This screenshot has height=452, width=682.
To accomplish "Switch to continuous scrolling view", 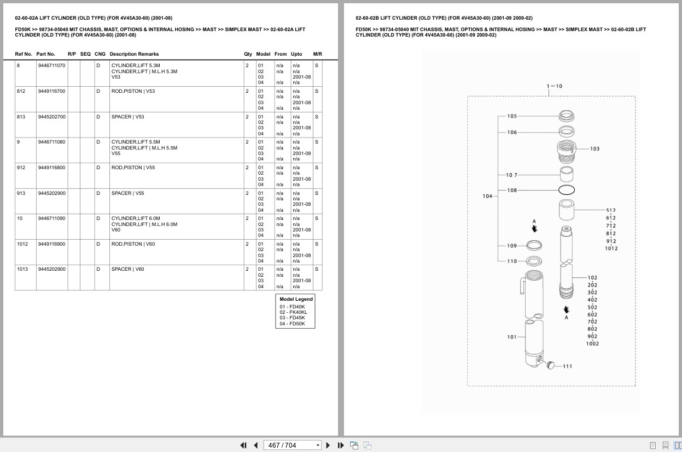I will click(x=665, y=445).
